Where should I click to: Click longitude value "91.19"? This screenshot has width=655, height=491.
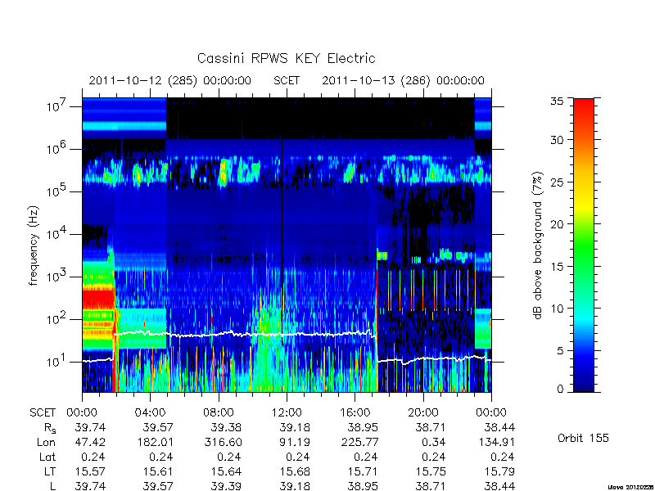click(x=295, y=442)
